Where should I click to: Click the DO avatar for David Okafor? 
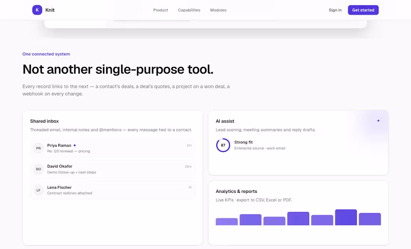pyautogui.click(x=38, y=169)
